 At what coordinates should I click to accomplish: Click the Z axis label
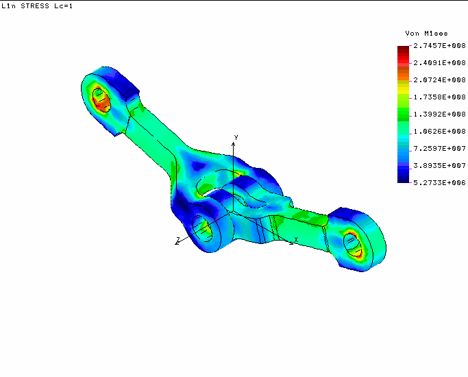pos(178,239)
